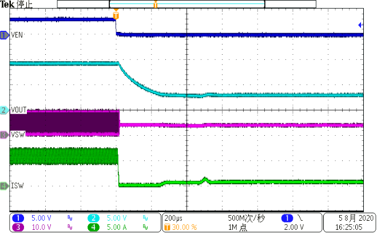Click the cyan channel 2 badge
The height and width of the screenshot is (243, 377).
click(93, 218)
